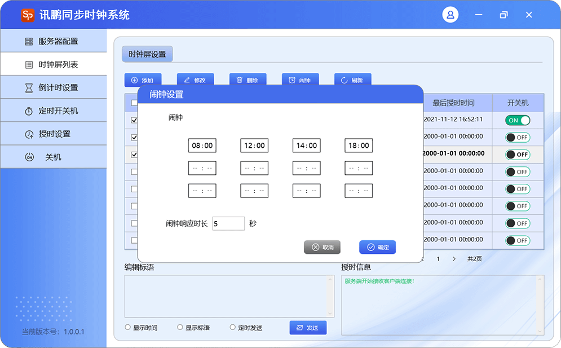Open the 授时设置 sidebar item
This screenshot has width=561, height=348.
pyautogui.click(x=53, y=134)
